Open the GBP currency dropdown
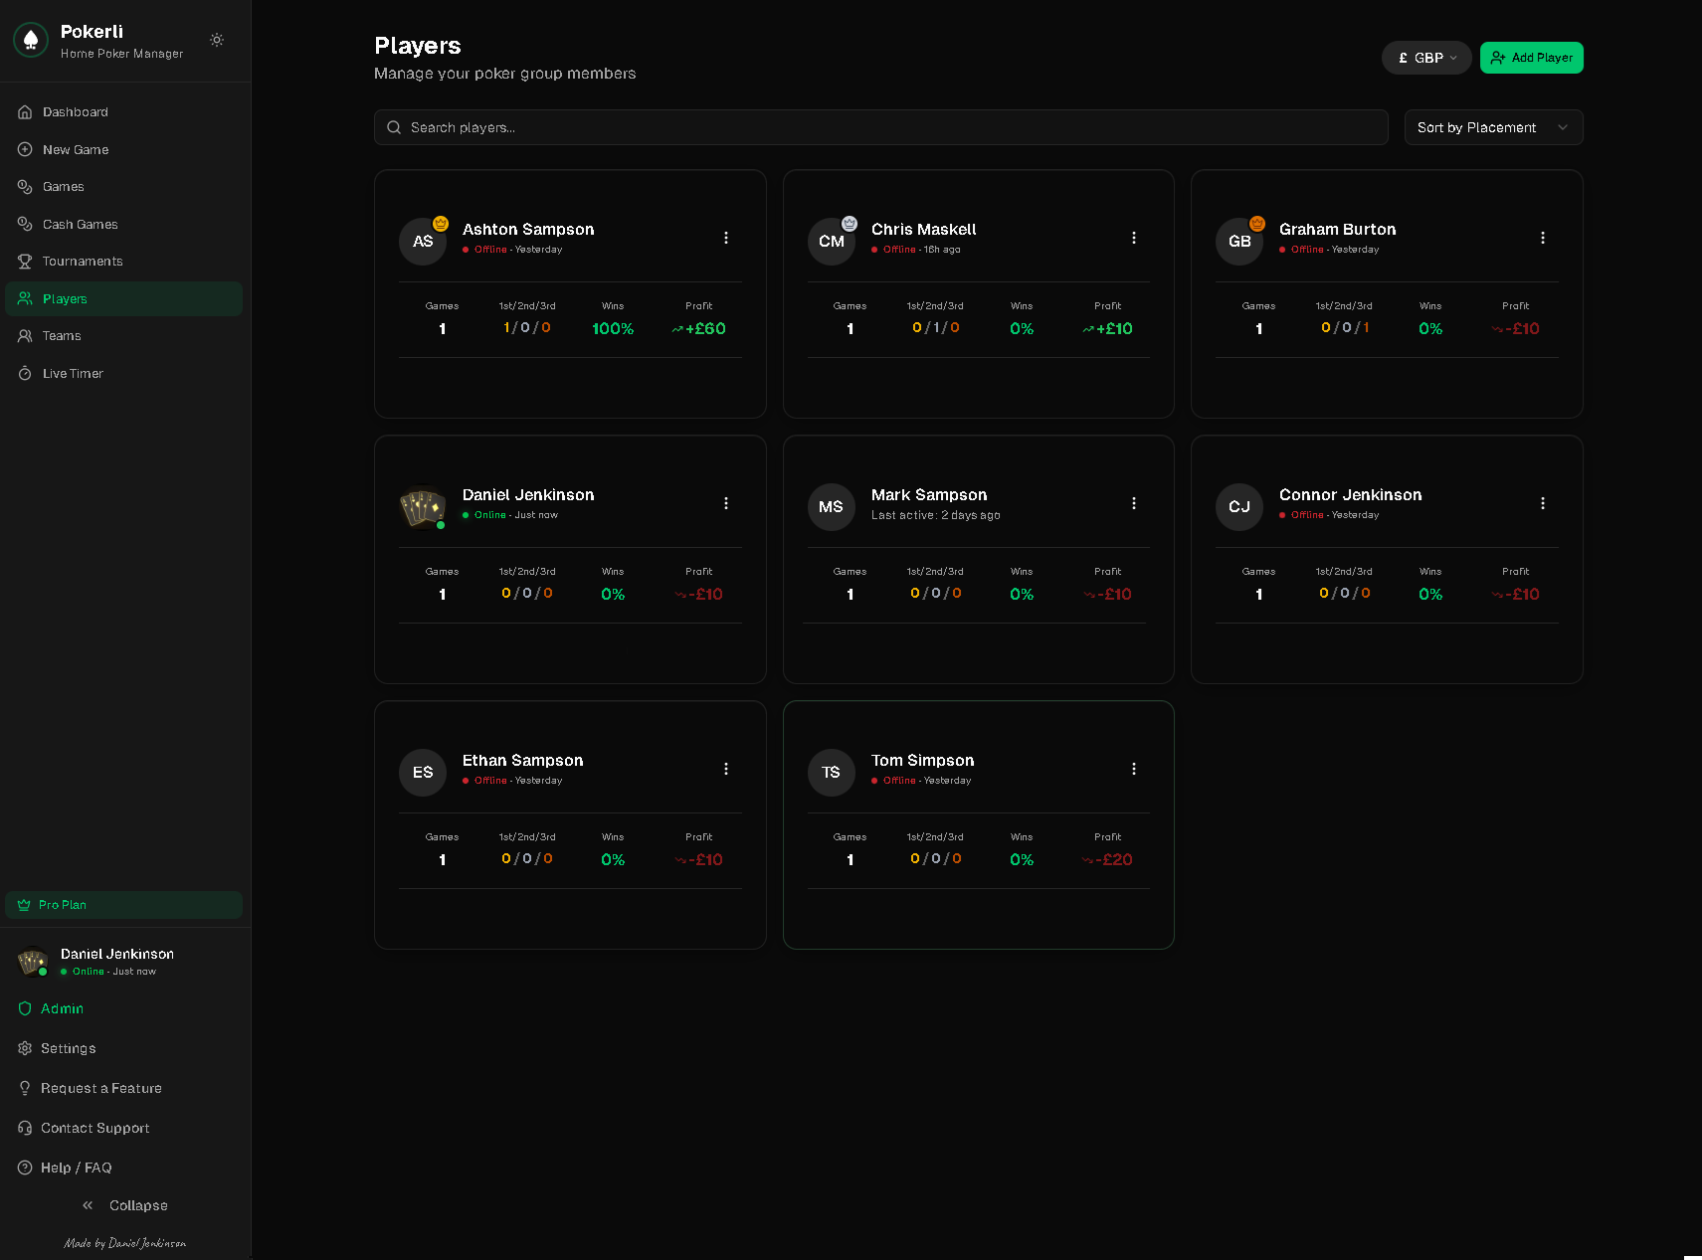The height and width of the screenshot is (1260, 1702). click(1426, 58)
